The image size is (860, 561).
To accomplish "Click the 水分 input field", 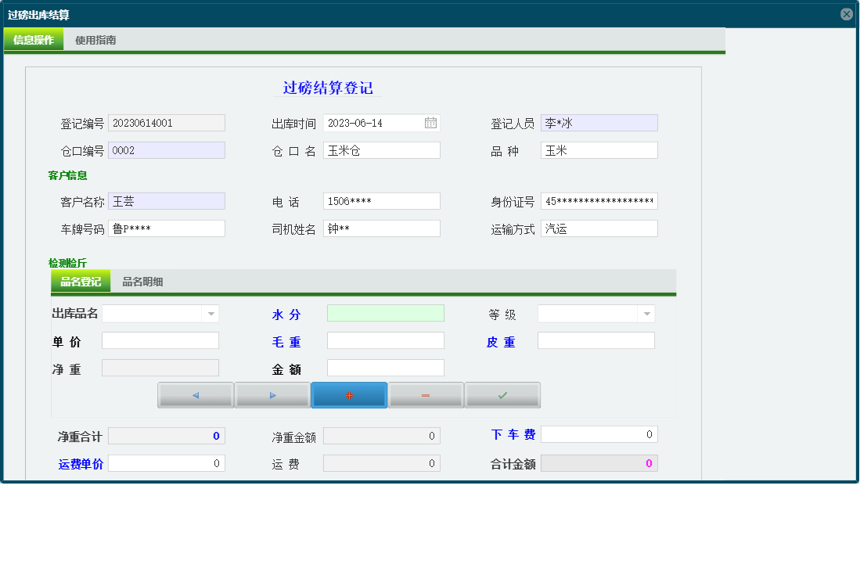I will pyautogui.click(x=385, y=313).
